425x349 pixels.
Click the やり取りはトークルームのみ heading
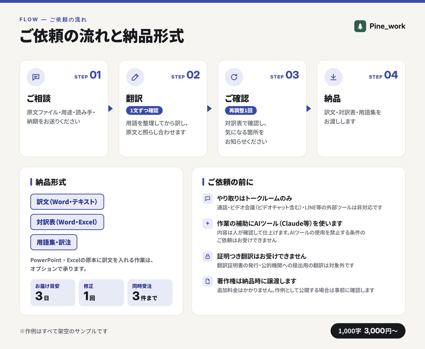254,198
